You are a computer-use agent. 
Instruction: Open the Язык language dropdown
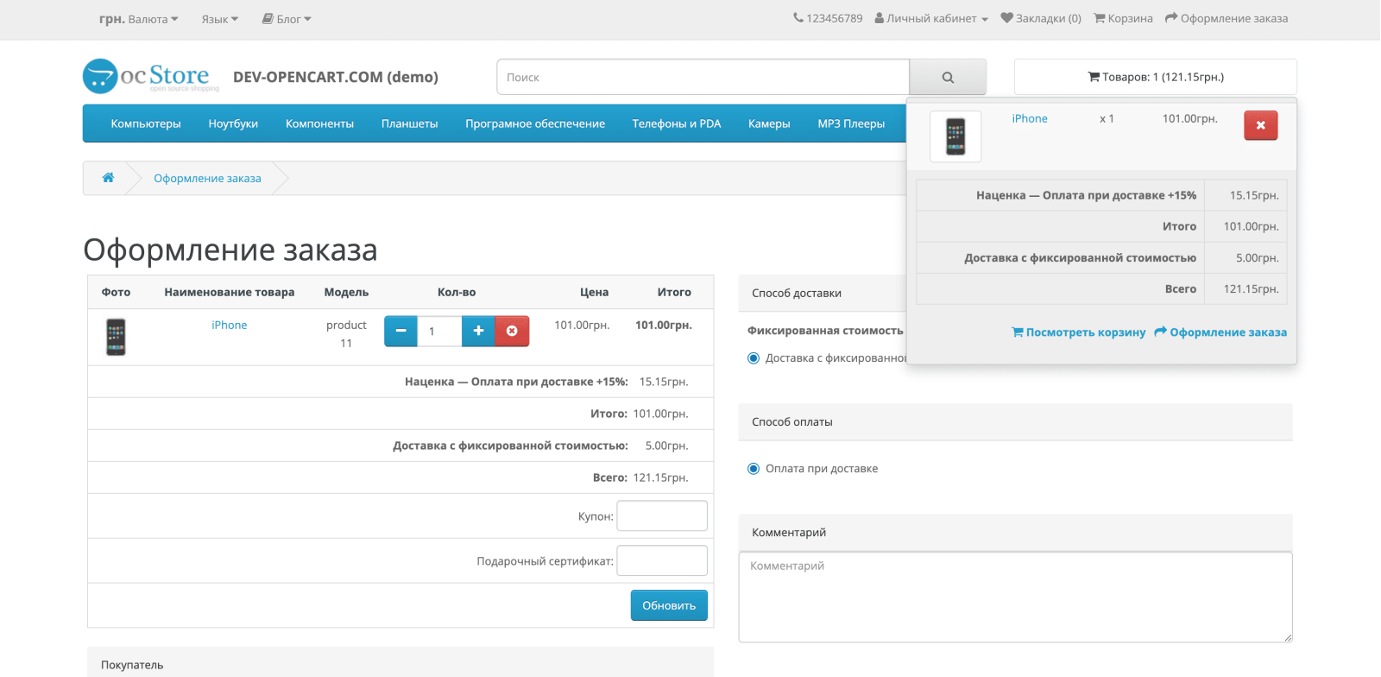pyautogui.click(x=220, y=19)
